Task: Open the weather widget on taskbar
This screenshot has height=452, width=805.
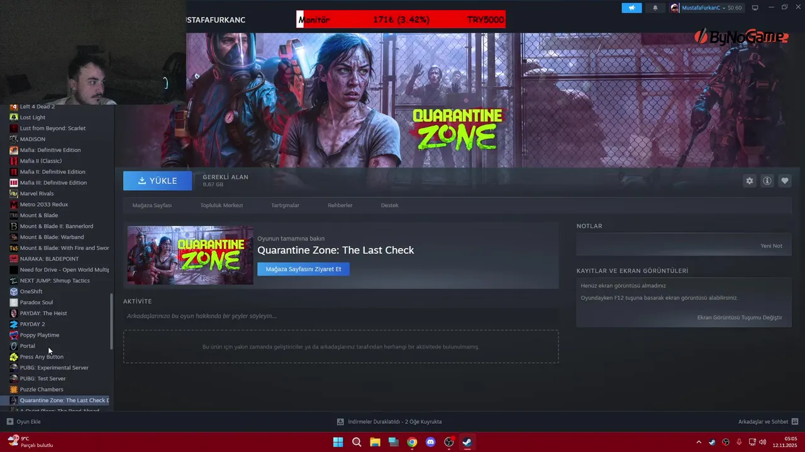Action: (30, 442)
